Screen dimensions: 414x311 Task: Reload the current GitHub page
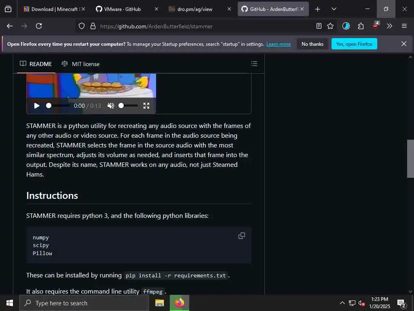[x=39, y=26]
